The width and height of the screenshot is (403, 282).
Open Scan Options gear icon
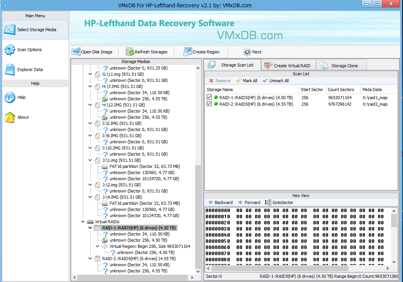tap(10, 50)
